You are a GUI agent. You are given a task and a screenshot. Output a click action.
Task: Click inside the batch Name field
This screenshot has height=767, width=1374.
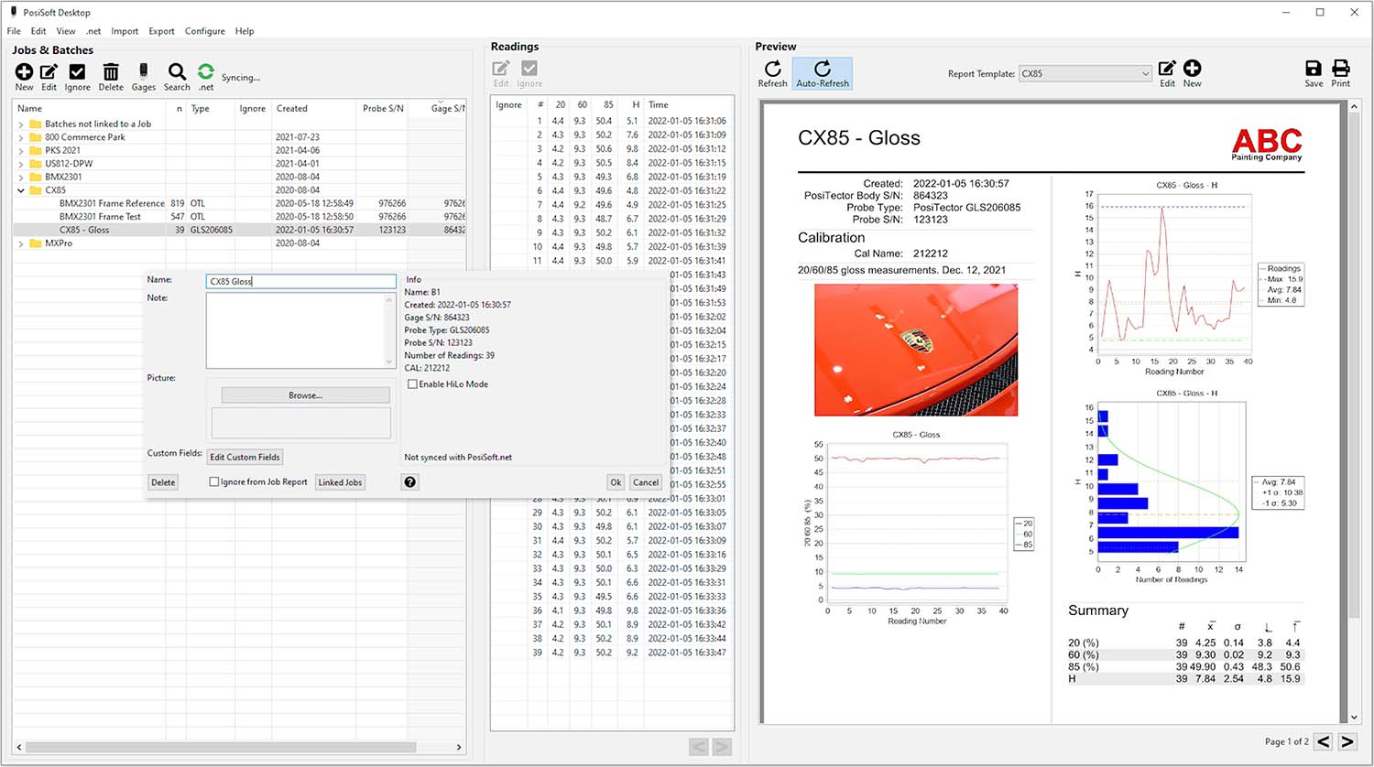300,281
